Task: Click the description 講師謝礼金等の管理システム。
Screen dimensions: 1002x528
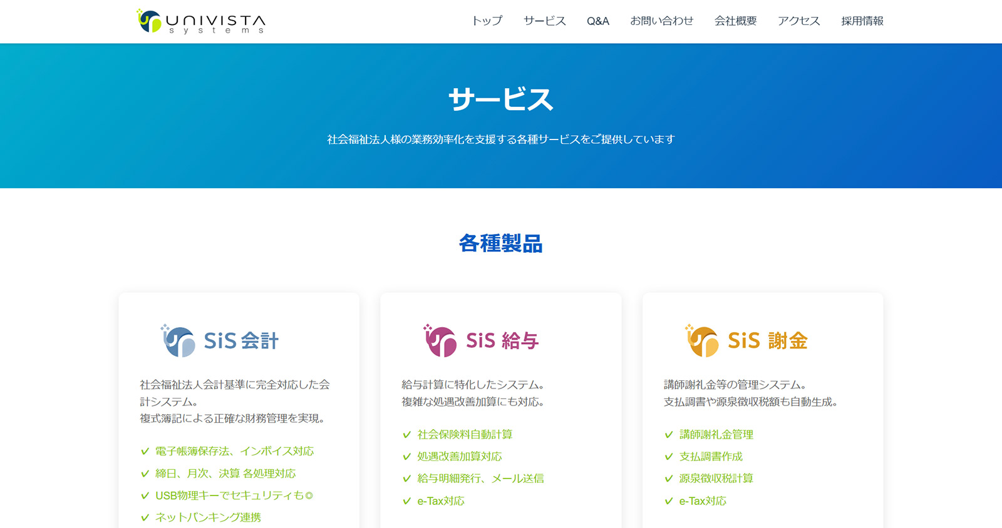Action: 735,385
